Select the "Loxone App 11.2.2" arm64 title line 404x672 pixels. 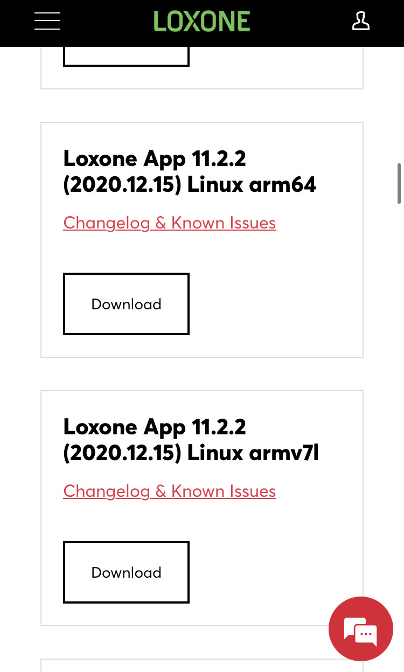[x=155, y=159]
